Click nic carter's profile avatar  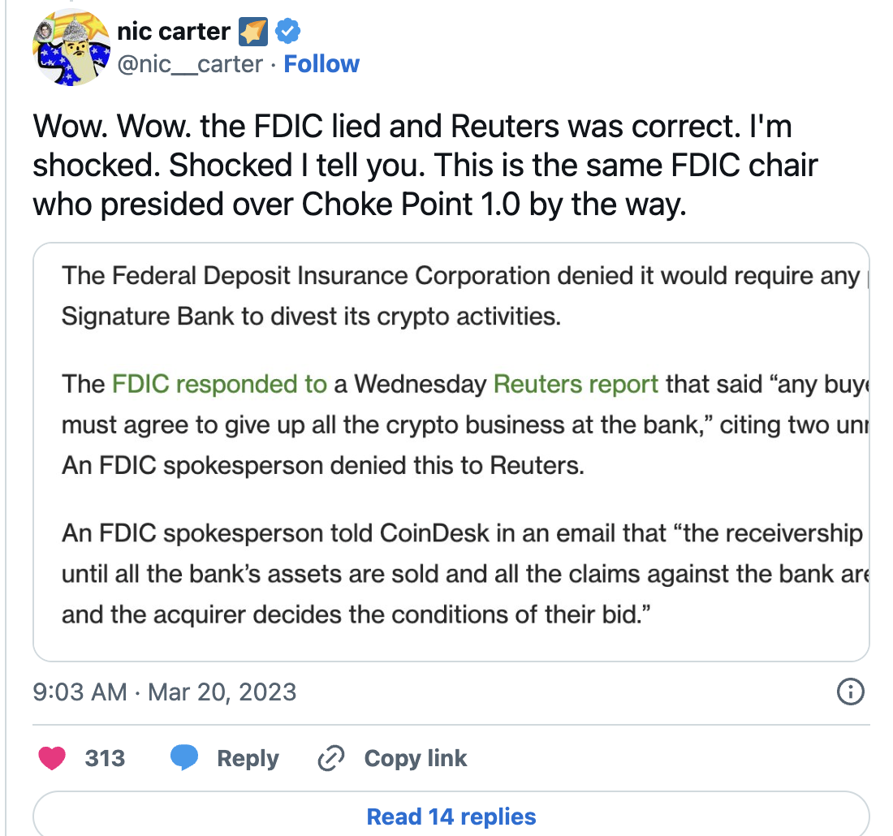click(x=71, y=49)
